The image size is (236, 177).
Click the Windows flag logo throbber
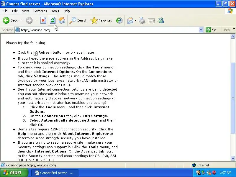[x=230, y=11]
